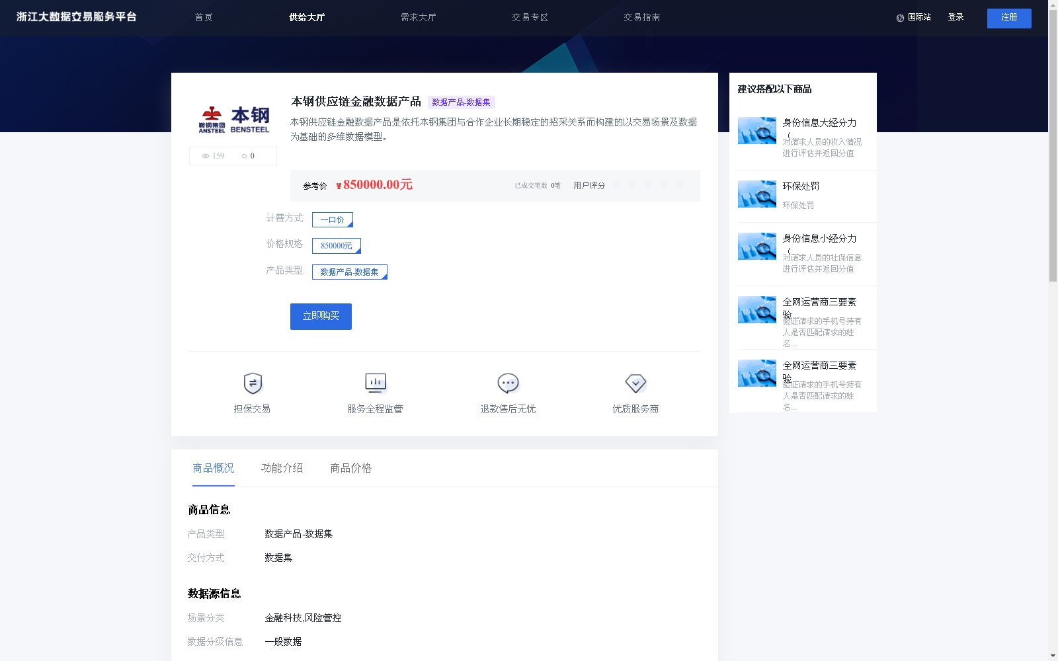
Task: Click the 担保交易 shield icon
Action: click(252, 383)
